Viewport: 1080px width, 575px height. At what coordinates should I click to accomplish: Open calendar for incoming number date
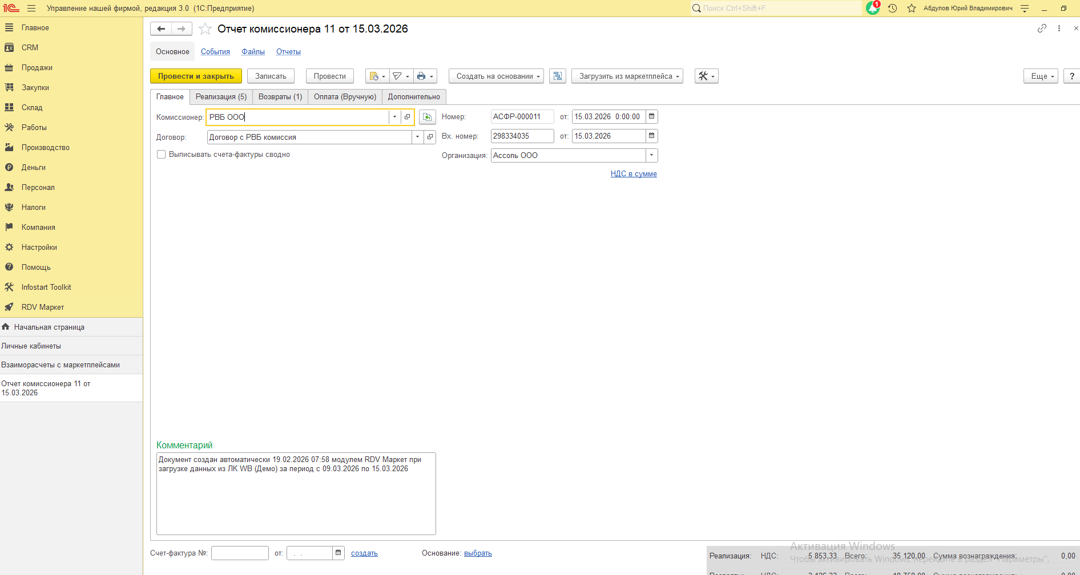pos(651,136)
